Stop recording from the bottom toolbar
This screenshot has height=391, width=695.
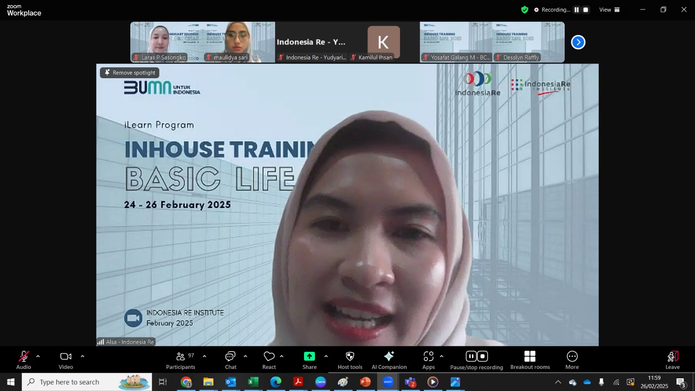483,357
